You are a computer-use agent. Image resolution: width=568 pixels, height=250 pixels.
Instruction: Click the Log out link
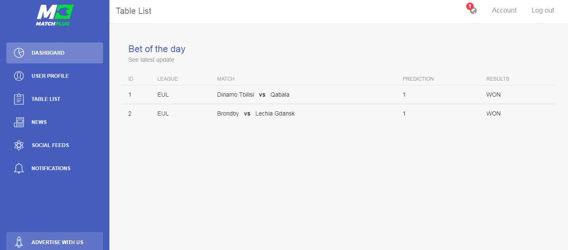[543, 11]
